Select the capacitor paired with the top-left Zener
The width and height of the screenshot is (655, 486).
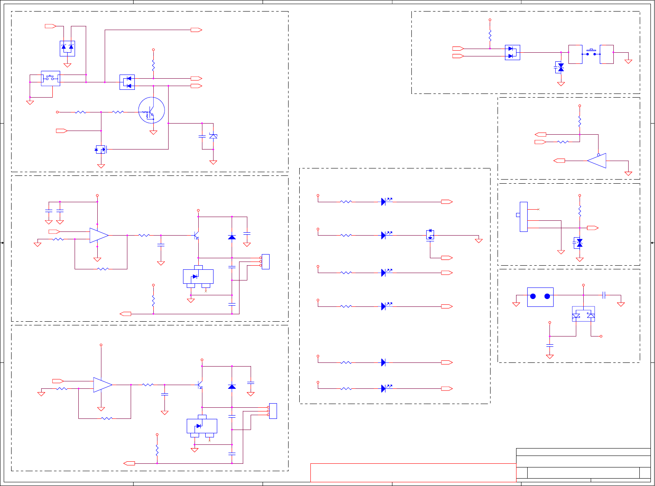pos(202,136)
